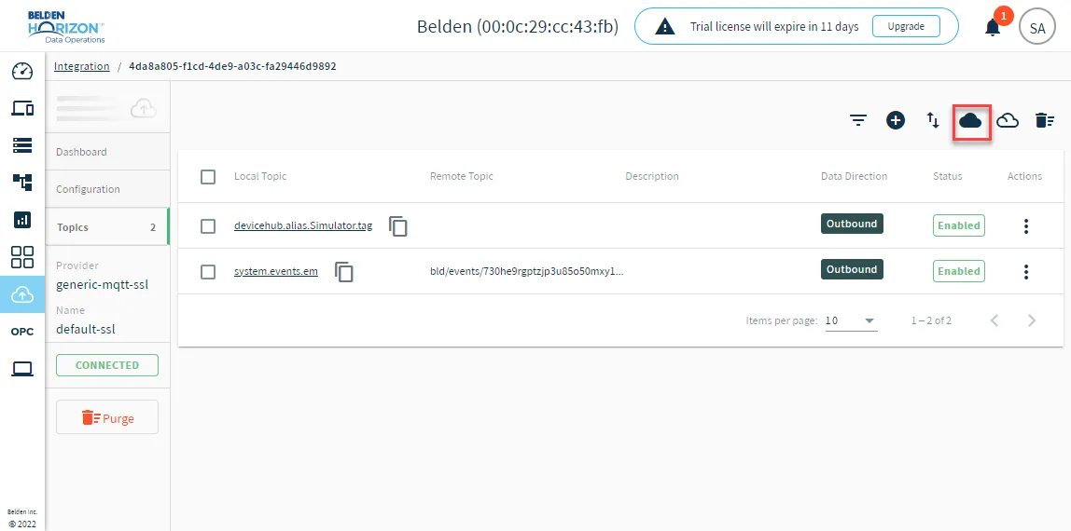Click the outlined cloud icon

(x=1008, y=121)
